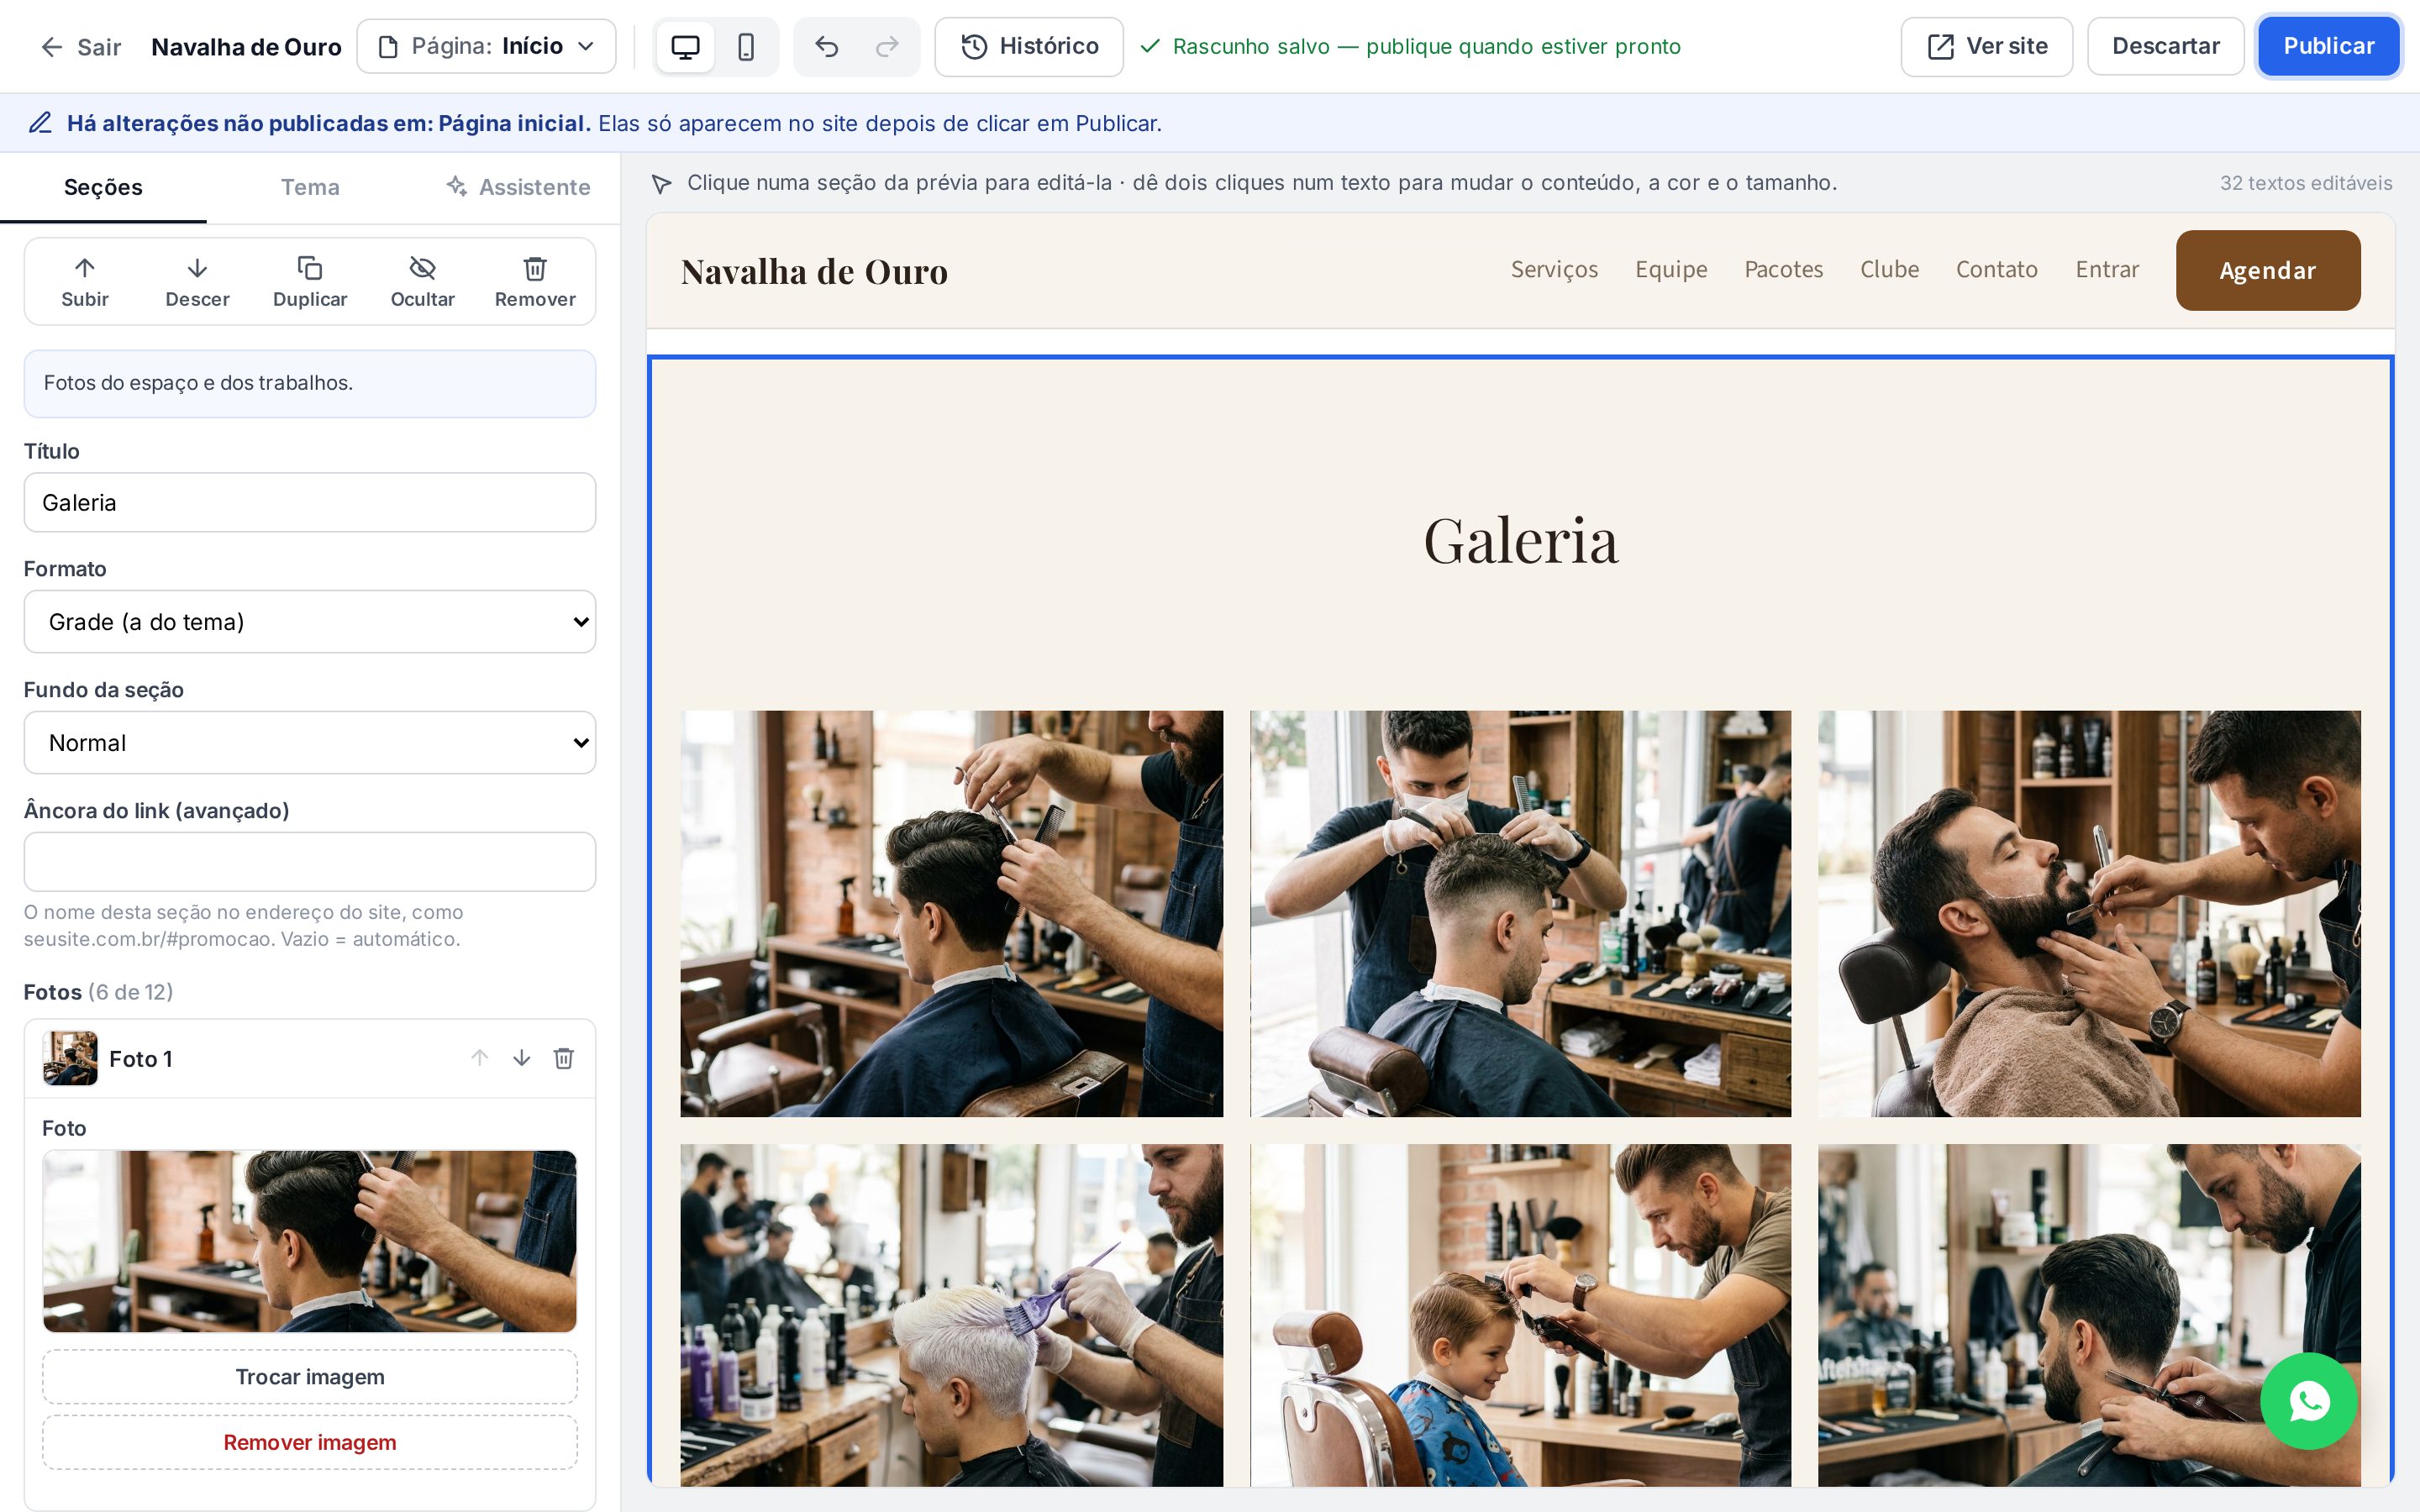Switch to desktop preview mode

click(685, 47)
